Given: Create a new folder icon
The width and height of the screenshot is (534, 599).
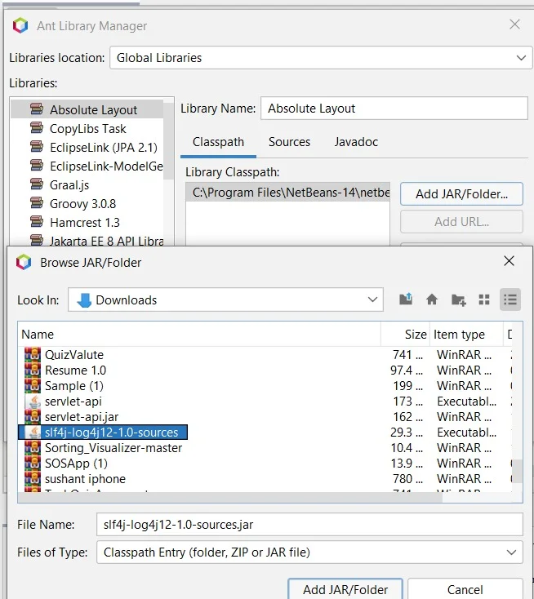Looking at the screenshot, I should coord(458,299).
